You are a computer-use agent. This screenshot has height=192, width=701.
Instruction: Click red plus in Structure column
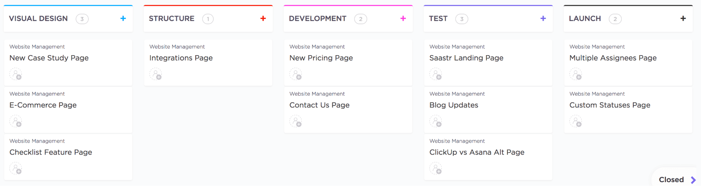263,19
